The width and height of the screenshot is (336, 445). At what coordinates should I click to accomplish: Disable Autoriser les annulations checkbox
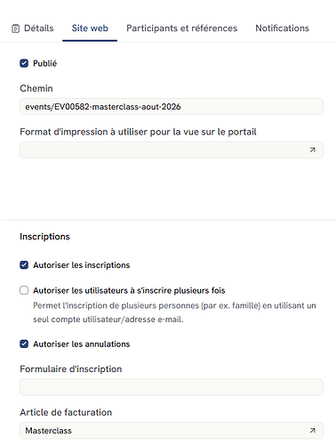click(24, 344)
